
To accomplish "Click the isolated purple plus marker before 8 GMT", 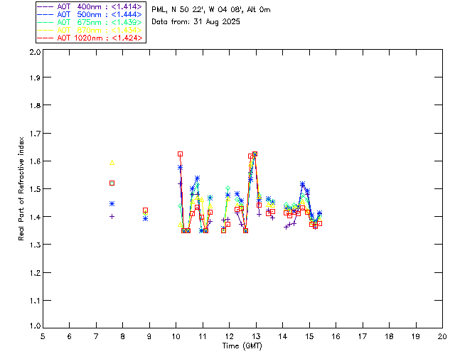I will coord(112,217).
